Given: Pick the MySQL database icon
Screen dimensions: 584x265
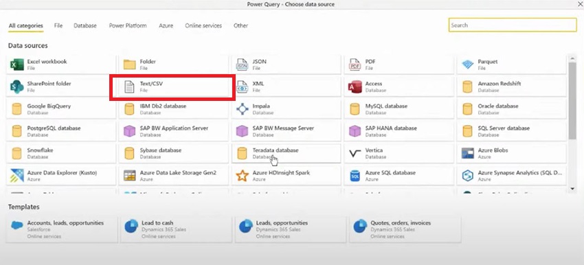Looking at the screenshot, I should pos(355,109).
